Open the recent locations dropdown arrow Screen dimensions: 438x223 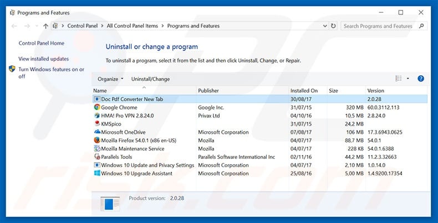click(x=37, y=26)
